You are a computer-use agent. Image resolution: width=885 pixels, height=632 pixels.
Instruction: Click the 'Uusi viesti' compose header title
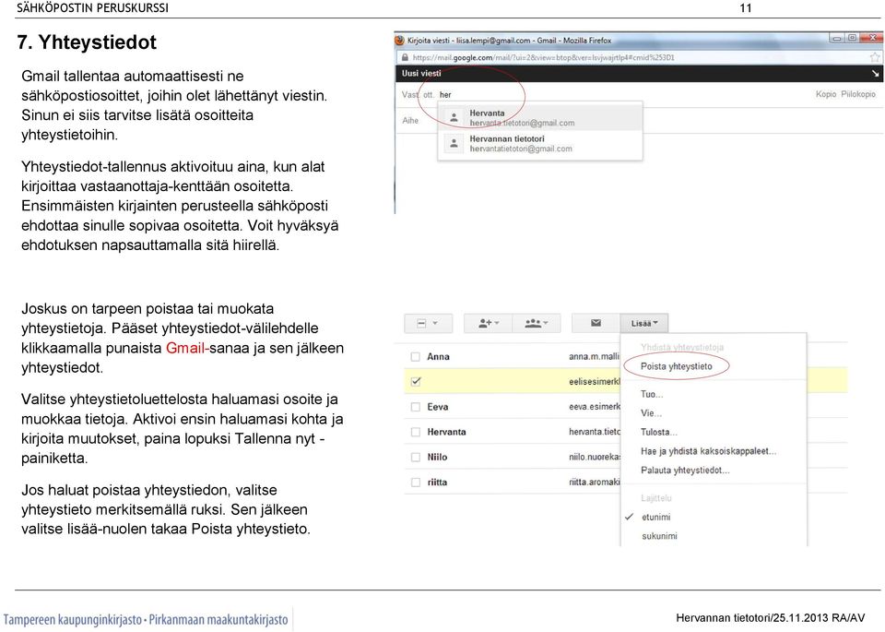(421, 74)
